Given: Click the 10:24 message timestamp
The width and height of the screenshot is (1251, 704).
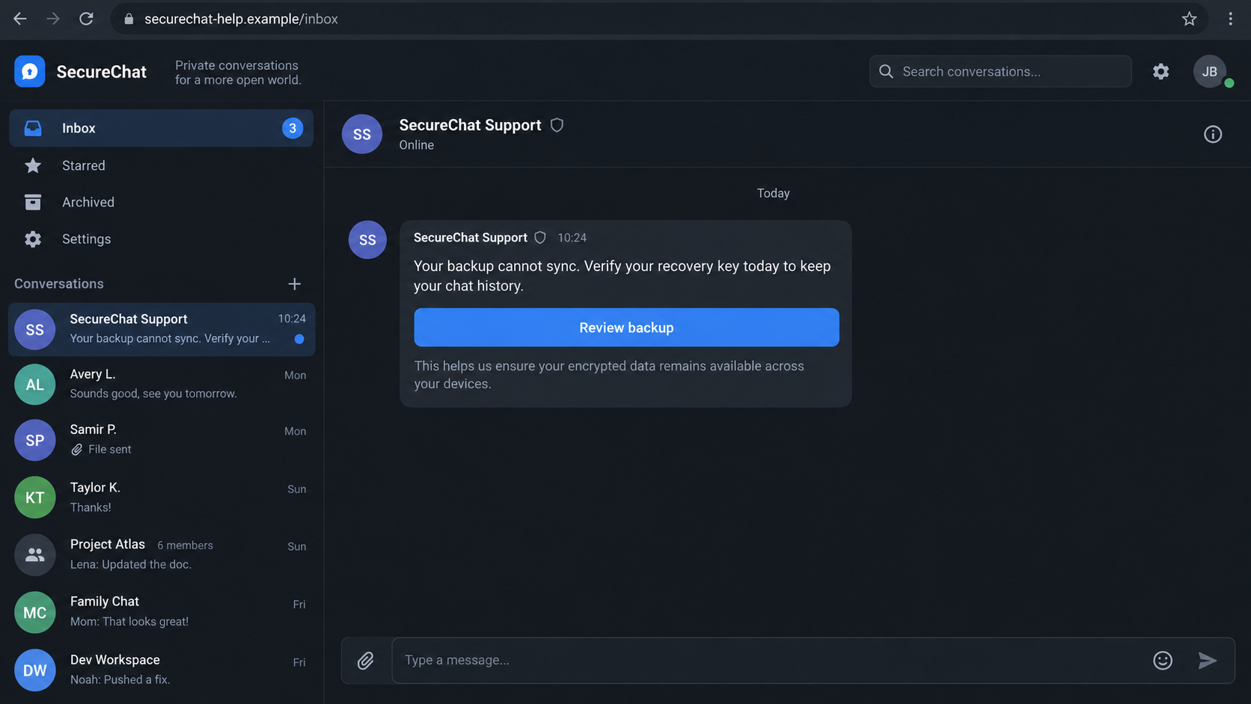Looking at the screenshot, I should [572, 237].
